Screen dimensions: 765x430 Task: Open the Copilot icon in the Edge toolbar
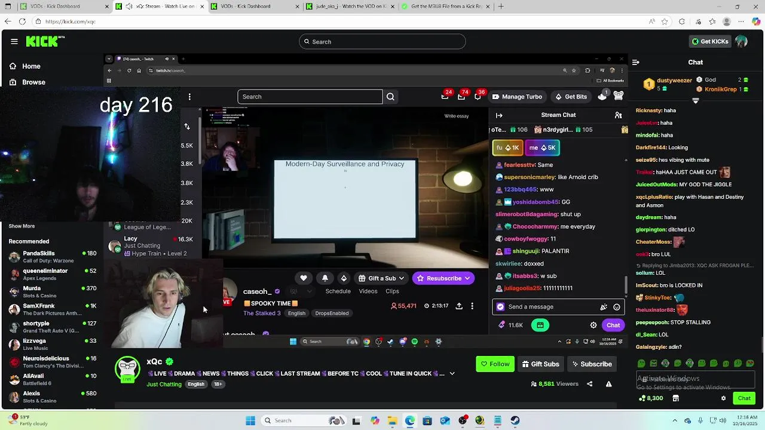pyautogui.click(x=756, y=21)
